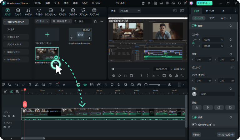Open the キーフレームパネル button
The width and height of the screenshot is (240, 140).
226,135
